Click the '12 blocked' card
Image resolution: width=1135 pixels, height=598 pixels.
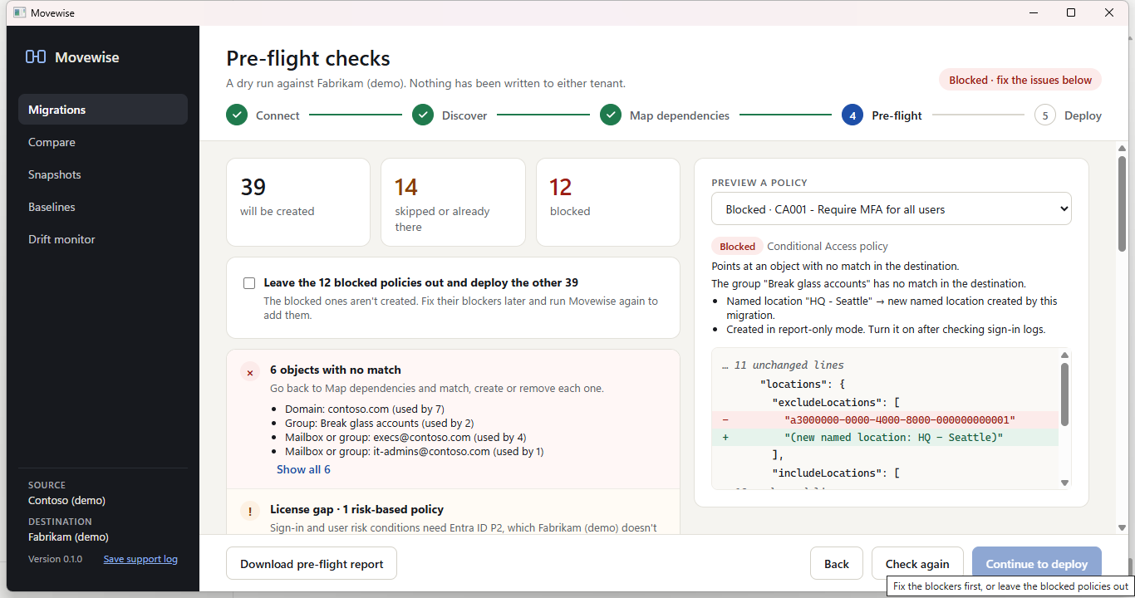(x=608, y=203)
